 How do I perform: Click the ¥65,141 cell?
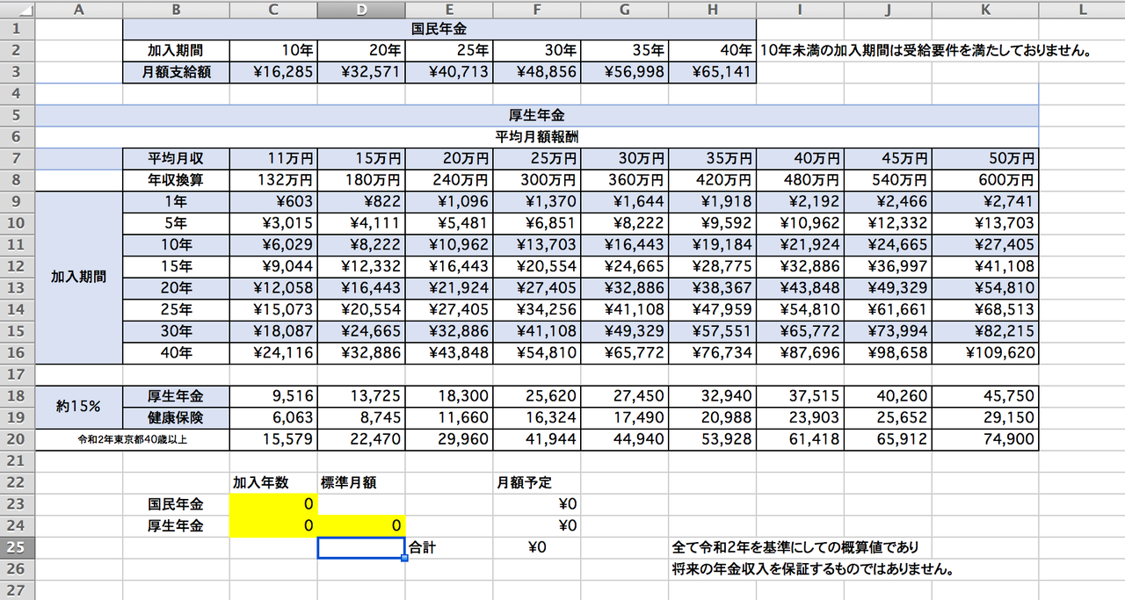pos(713,72)
